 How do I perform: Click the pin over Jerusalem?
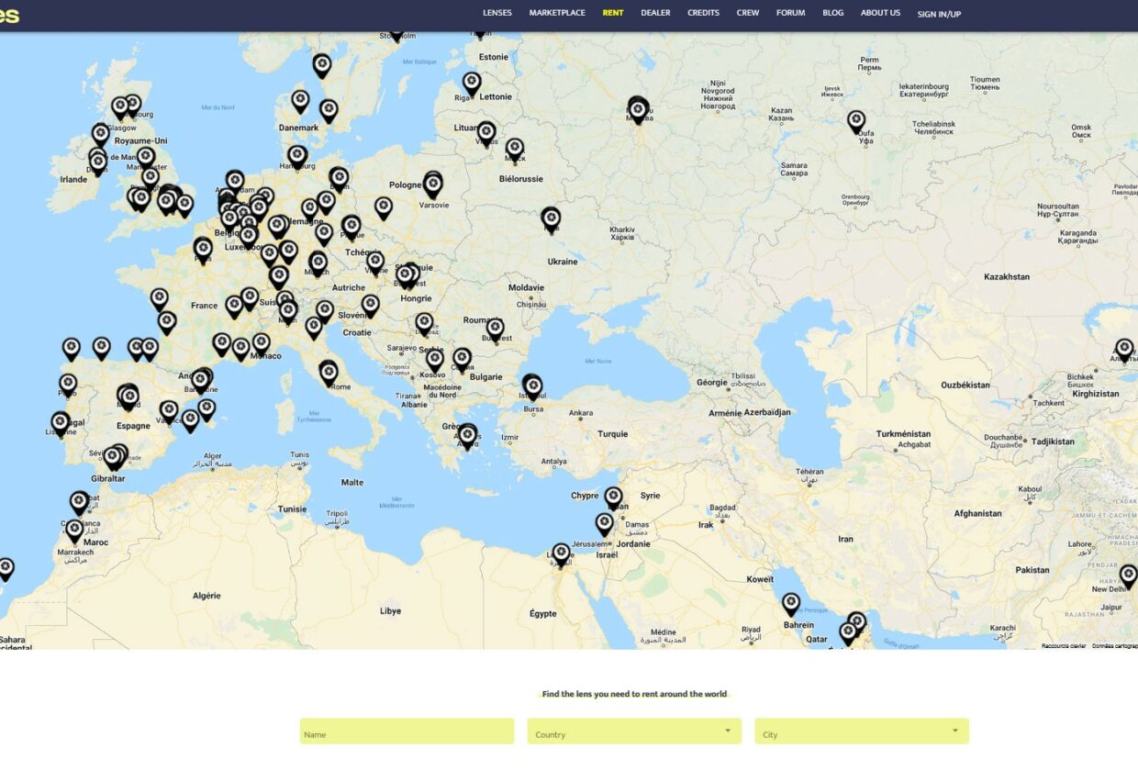click(x=604, y=524)
